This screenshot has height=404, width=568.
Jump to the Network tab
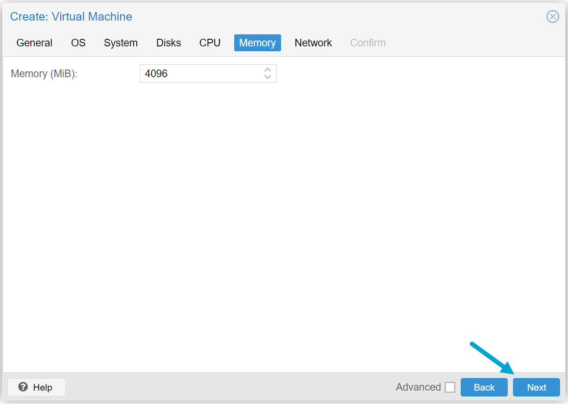313,43
